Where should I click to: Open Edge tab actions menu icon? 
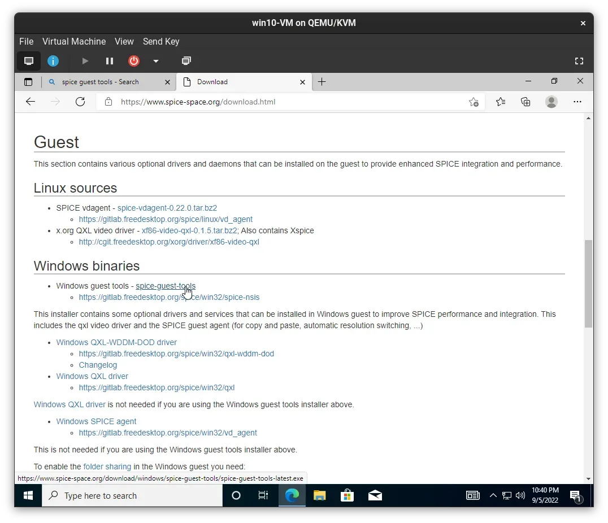28,82
